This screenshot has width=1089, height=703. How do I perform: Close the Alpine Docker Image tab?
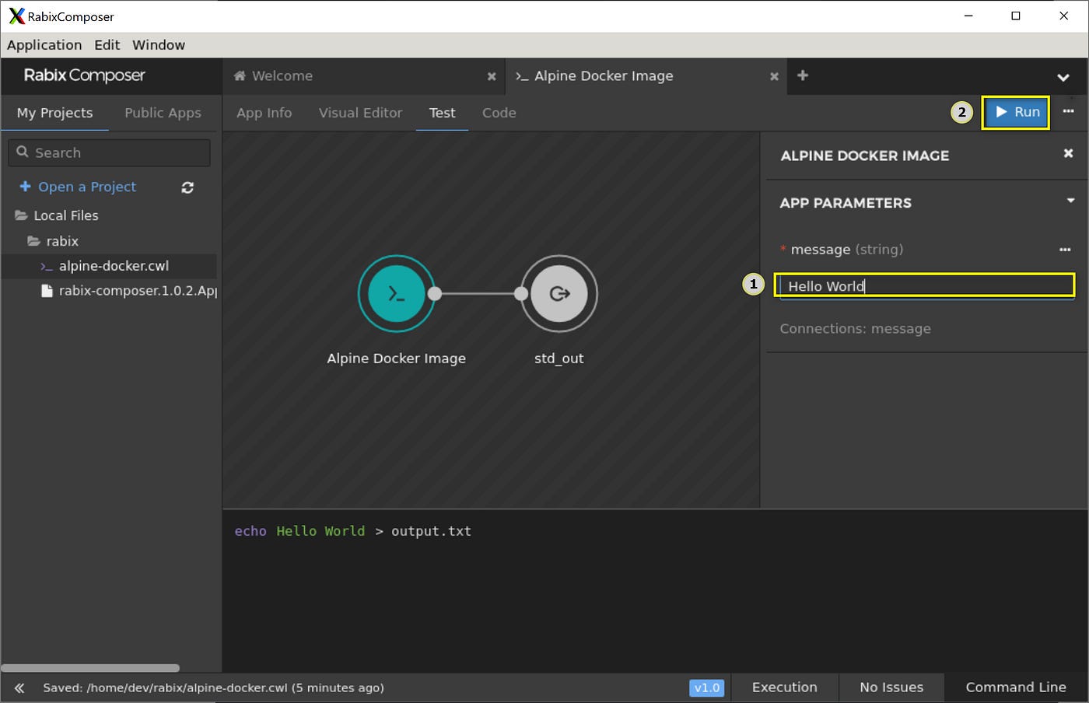click(774, 76)
